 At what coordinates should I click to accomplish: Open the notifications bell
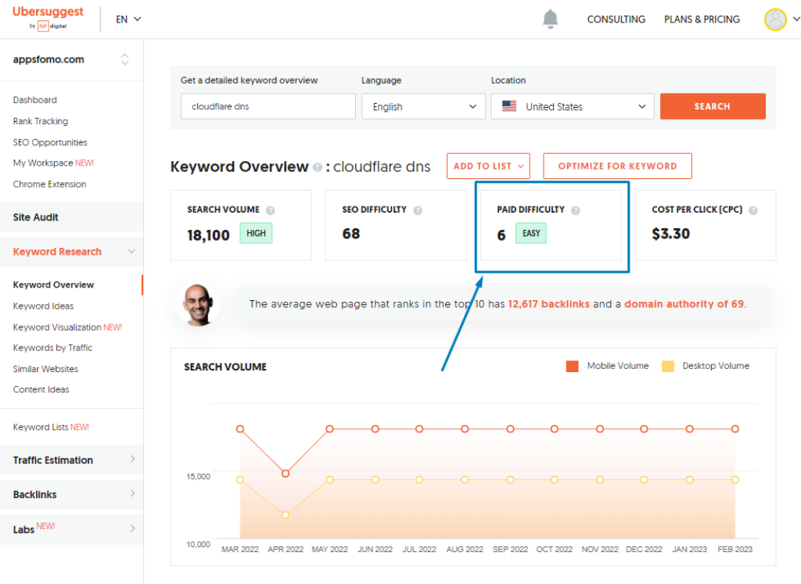click(550, 20)
